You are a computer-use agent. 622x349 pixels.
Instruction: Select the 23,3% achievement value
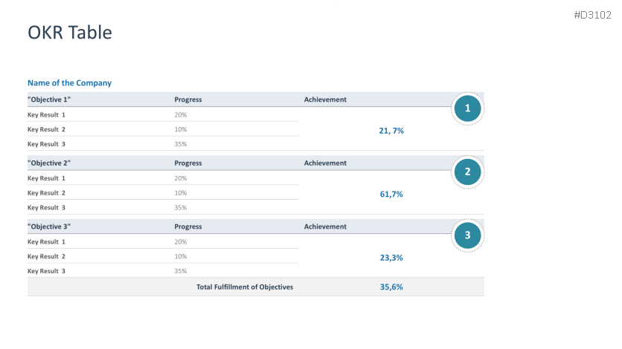coord(391,258)
